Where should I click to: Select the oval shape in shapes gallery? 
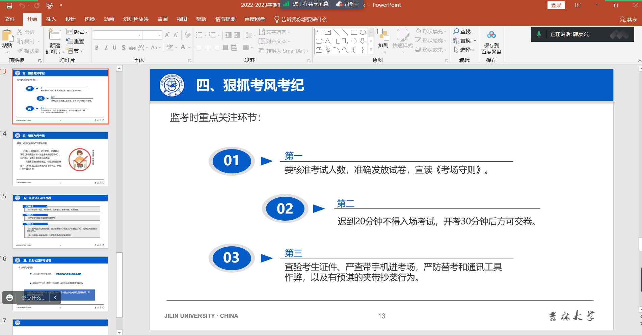(363, 32)
